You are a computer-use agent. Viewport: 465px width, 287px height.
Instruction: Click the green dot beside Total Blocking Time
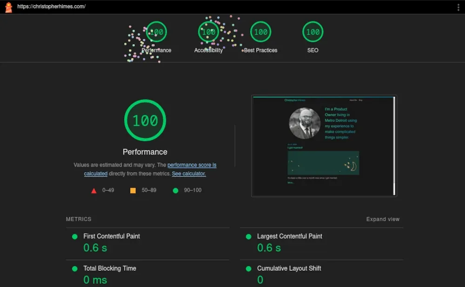(x=74, y=268)
